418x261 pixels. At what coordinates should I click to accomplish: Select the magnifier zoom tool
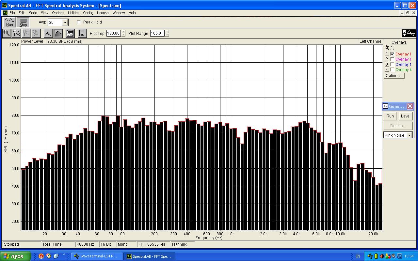pyautogui.click(x=7, y=33)
